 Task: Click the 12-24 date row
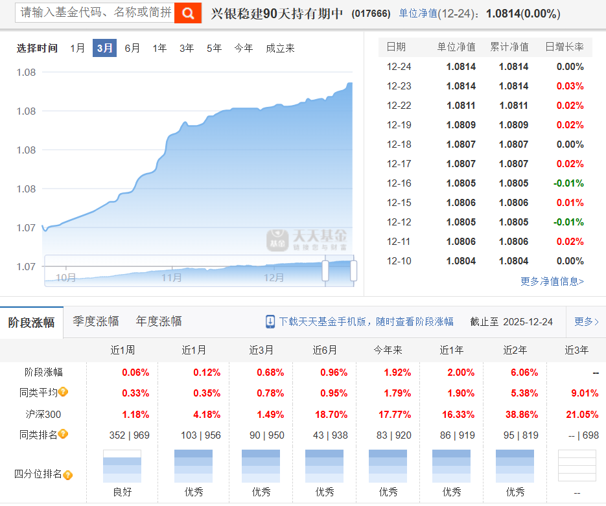click(x=485, y=67)
